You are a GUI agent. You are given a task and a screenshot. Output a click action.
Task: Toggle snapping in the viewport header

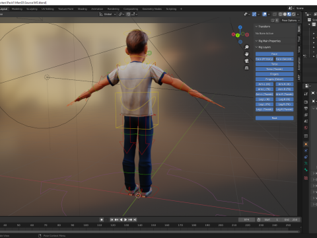[128, 15]
